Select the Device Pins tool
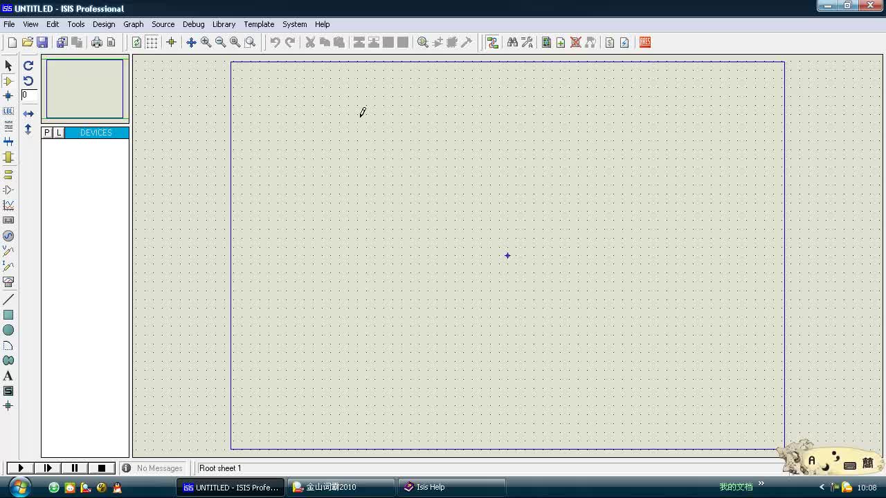 click(x=8, y=190)
